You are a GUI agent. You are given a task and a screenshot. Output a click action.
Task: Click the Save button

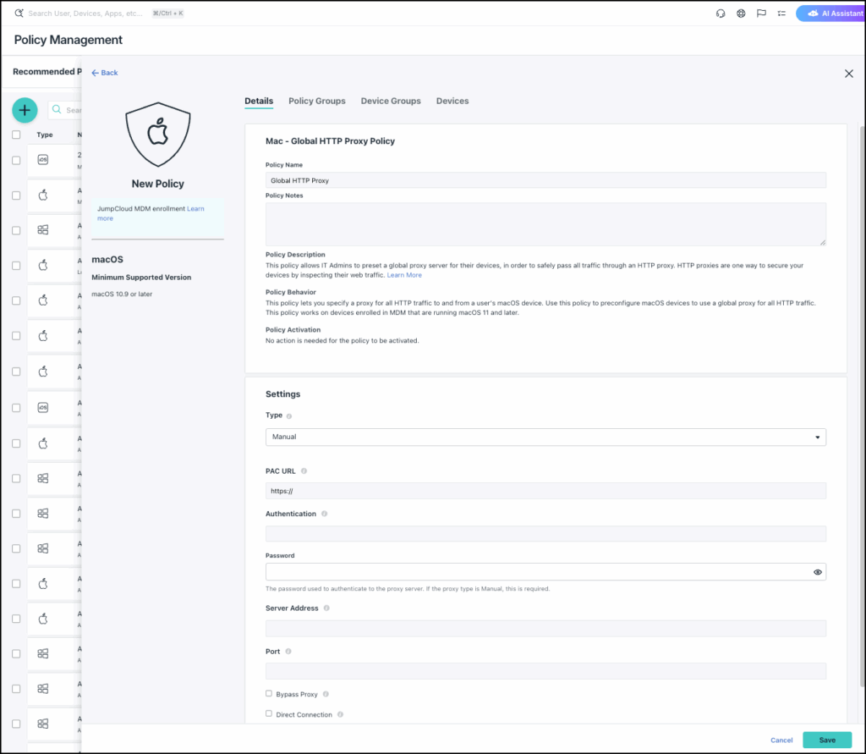coord(826,740)
